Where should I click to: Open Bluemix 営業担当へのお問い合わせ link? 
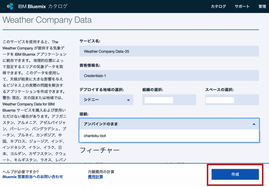pyautogui.click(x=33, y=177)
